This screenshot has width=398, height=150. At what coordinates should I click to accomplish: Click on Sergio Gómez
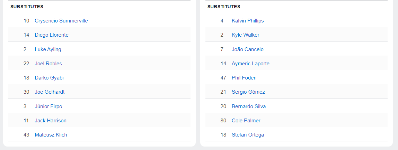click(248, 92)
